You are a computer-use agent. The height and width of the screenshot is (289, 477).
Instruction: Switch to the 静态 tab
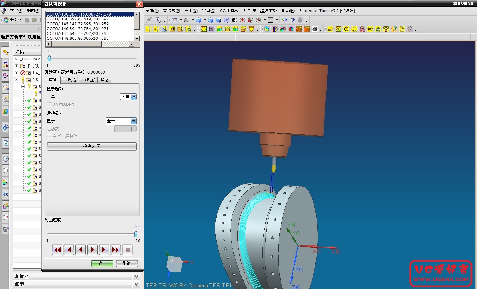tap(104, 80)
